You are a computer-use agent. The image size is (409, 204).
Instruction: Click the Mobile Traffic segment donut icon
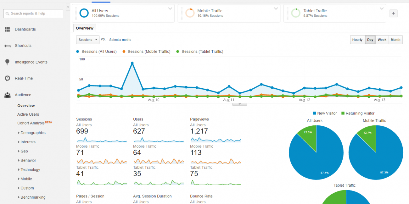coord(190,13)
